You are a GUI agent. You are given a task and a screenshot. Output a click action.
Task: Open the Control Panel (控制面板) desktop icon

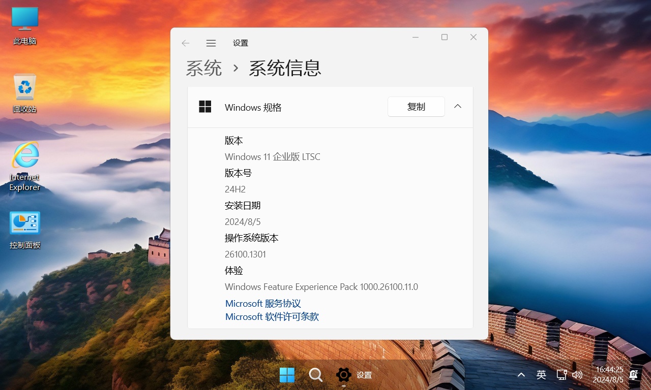[25, 230]
